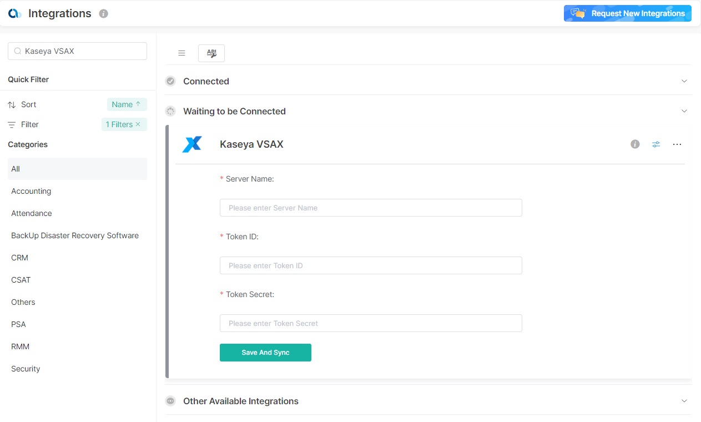Click Kaseya VSAX info icon
The height and width of the screenshot is (422, 701).
635,144
